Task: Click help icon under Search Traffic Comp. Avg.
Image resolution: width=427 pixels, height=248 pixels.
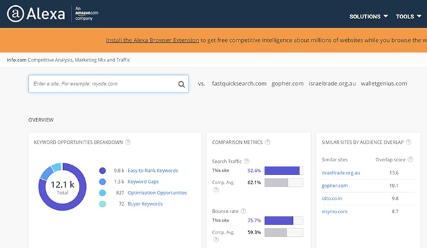Action: pyautogui.click(x=216, y=190)
